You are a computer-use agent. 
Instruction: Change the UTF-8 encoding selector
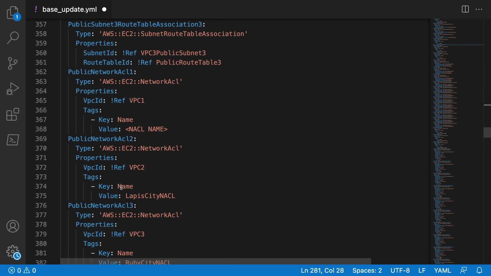pyautogui.click(x=400, y=270)
